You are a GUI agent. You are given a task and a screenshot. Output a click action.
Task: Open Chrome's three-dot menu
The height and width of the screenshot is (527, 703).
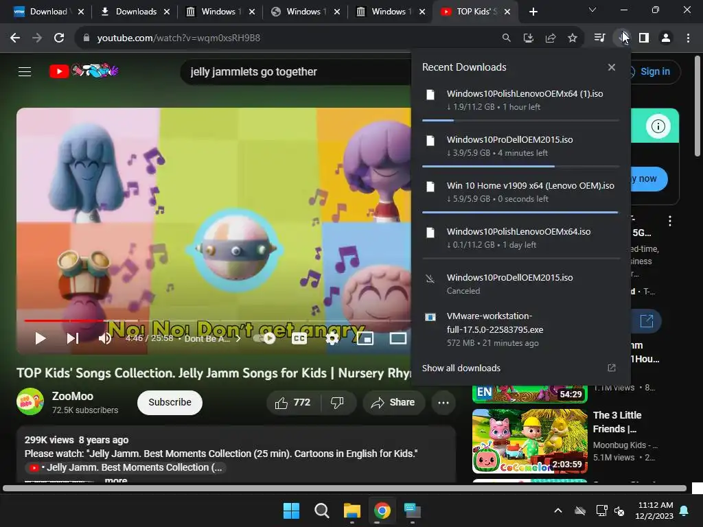pyautogui.click(x=688, y=38)
